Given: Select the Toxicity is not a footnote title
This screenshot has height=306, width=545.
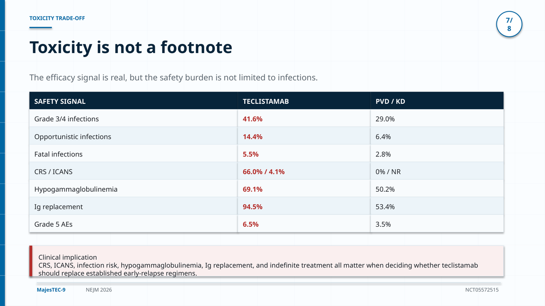Looking at the screenshot, I should pyautogui.click(x=131, y=47).
